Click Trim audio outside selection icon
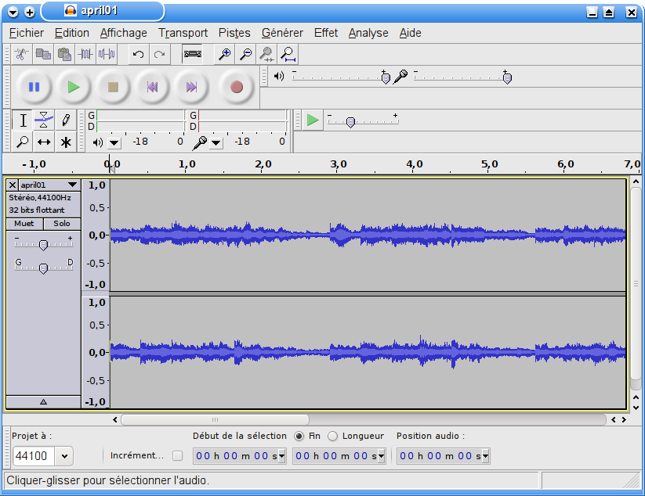 pyautogui.click(x=85, y=54)
